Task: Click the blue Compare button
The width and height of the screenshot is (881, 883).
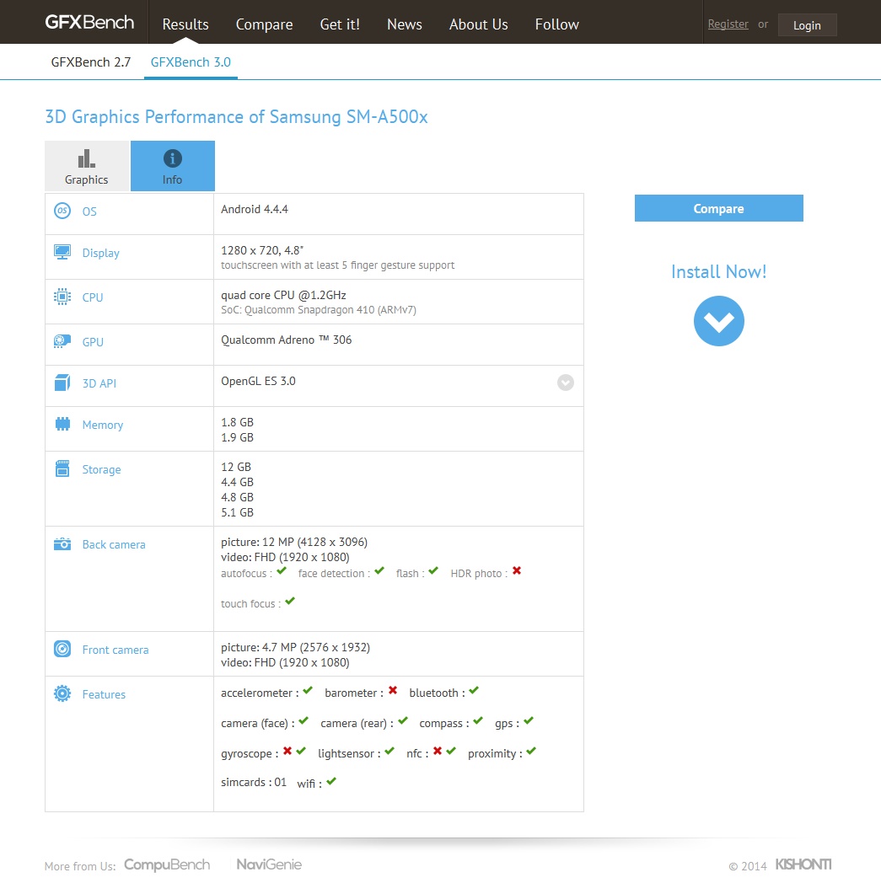Action: 719,208
